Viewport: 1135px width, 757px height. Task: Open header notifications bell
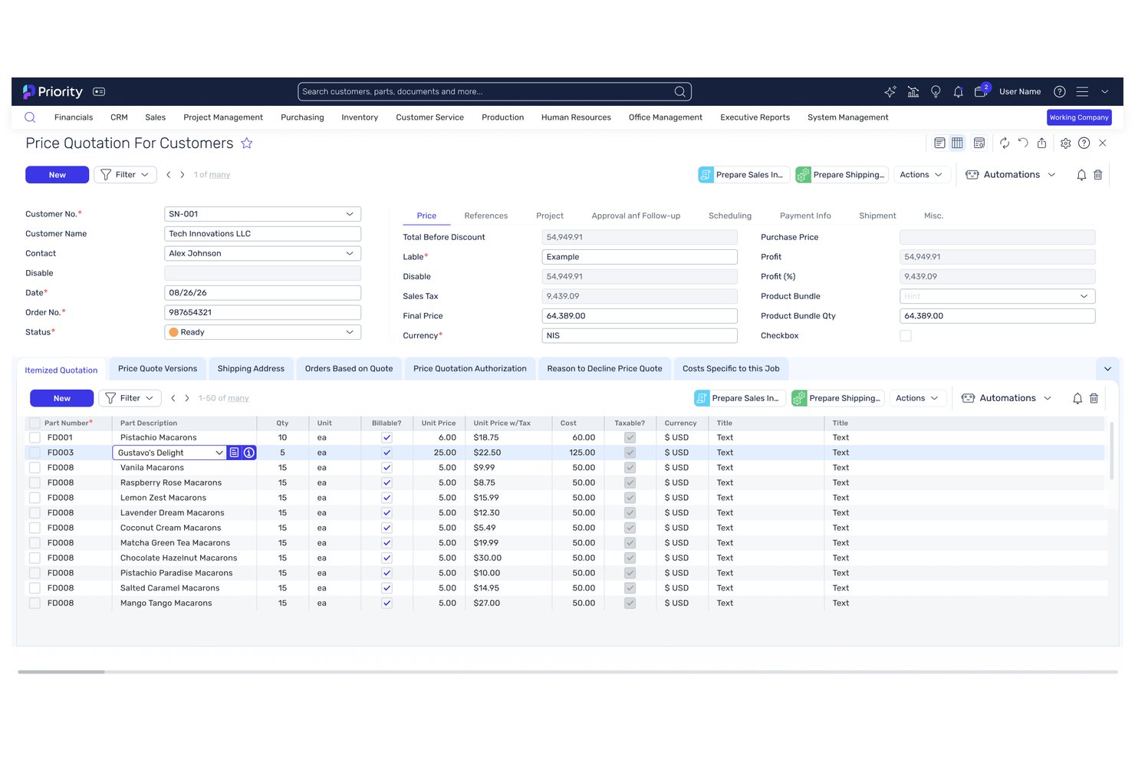click(958, 91)
